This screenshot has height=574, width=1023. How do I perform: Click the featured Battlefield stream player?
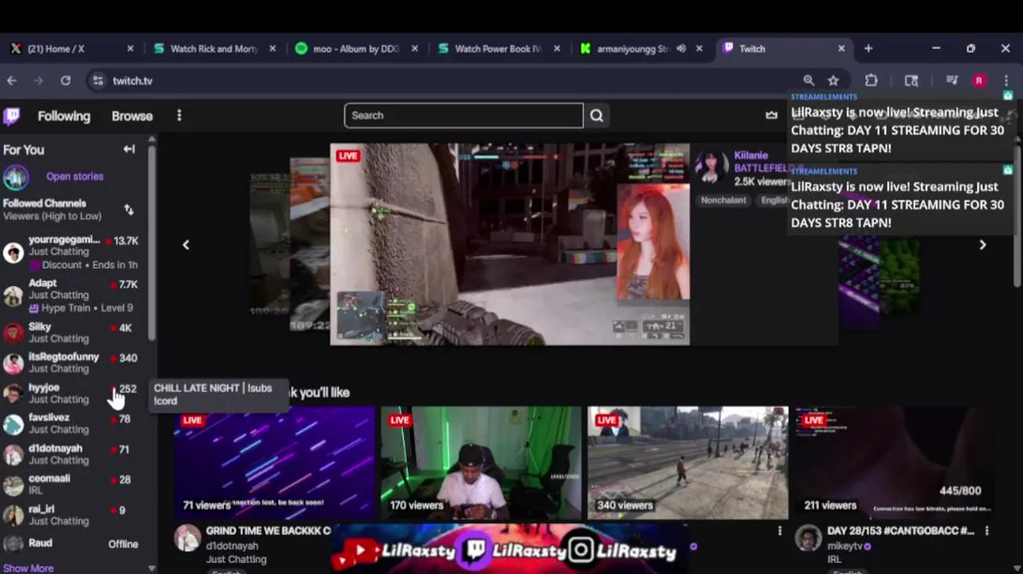tap(510, 244)
